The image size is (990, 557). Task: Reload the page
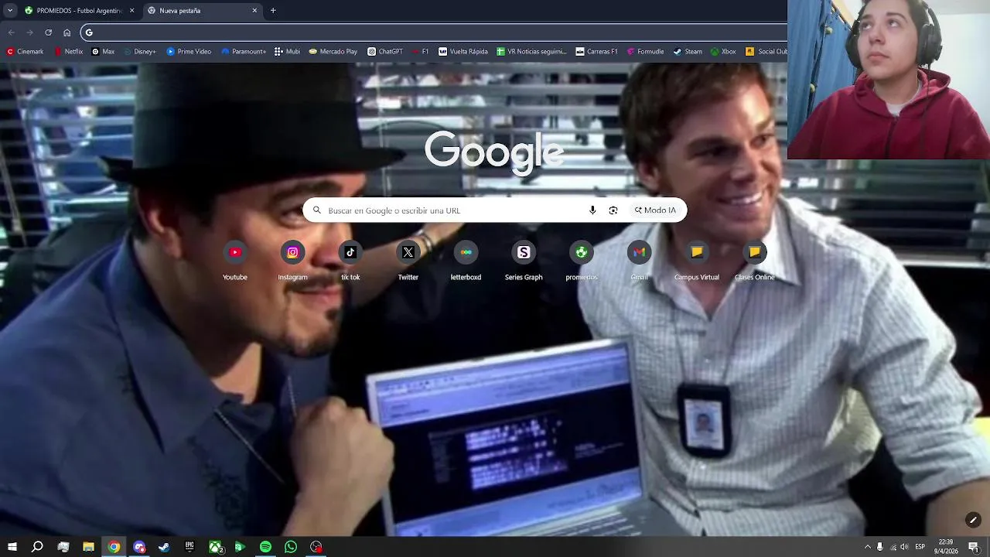48,32
